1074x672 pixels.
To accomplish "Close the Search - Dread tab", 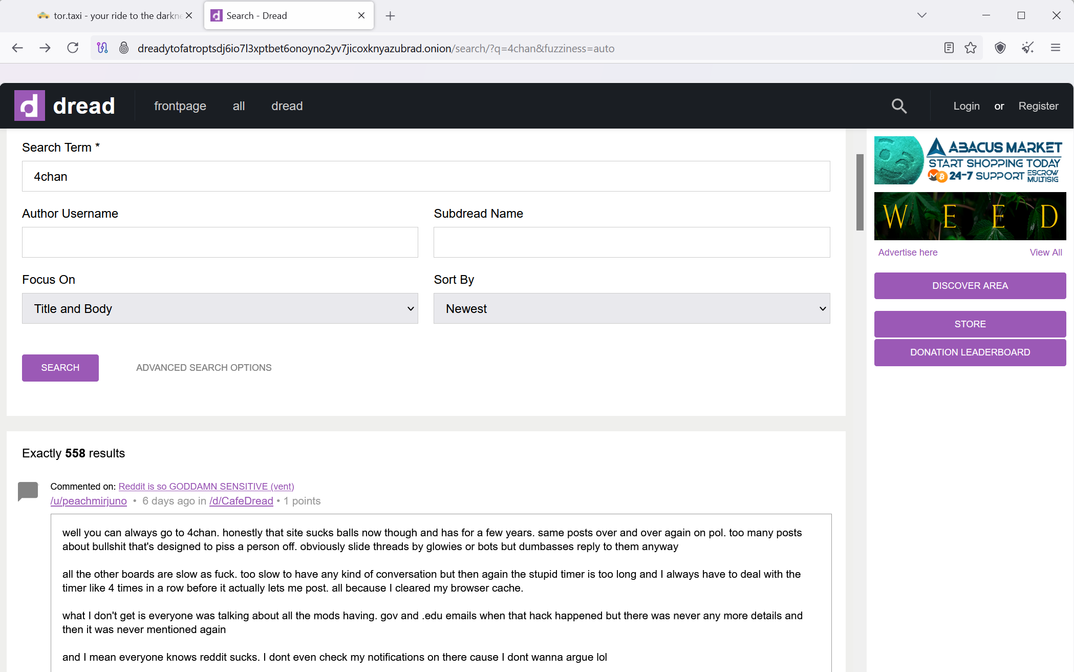I will (361, 15).
